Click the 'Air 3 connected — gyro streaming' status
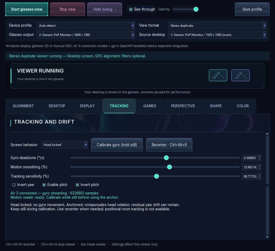The width and height of the screenshot is (275, 251). pos(54,193)
